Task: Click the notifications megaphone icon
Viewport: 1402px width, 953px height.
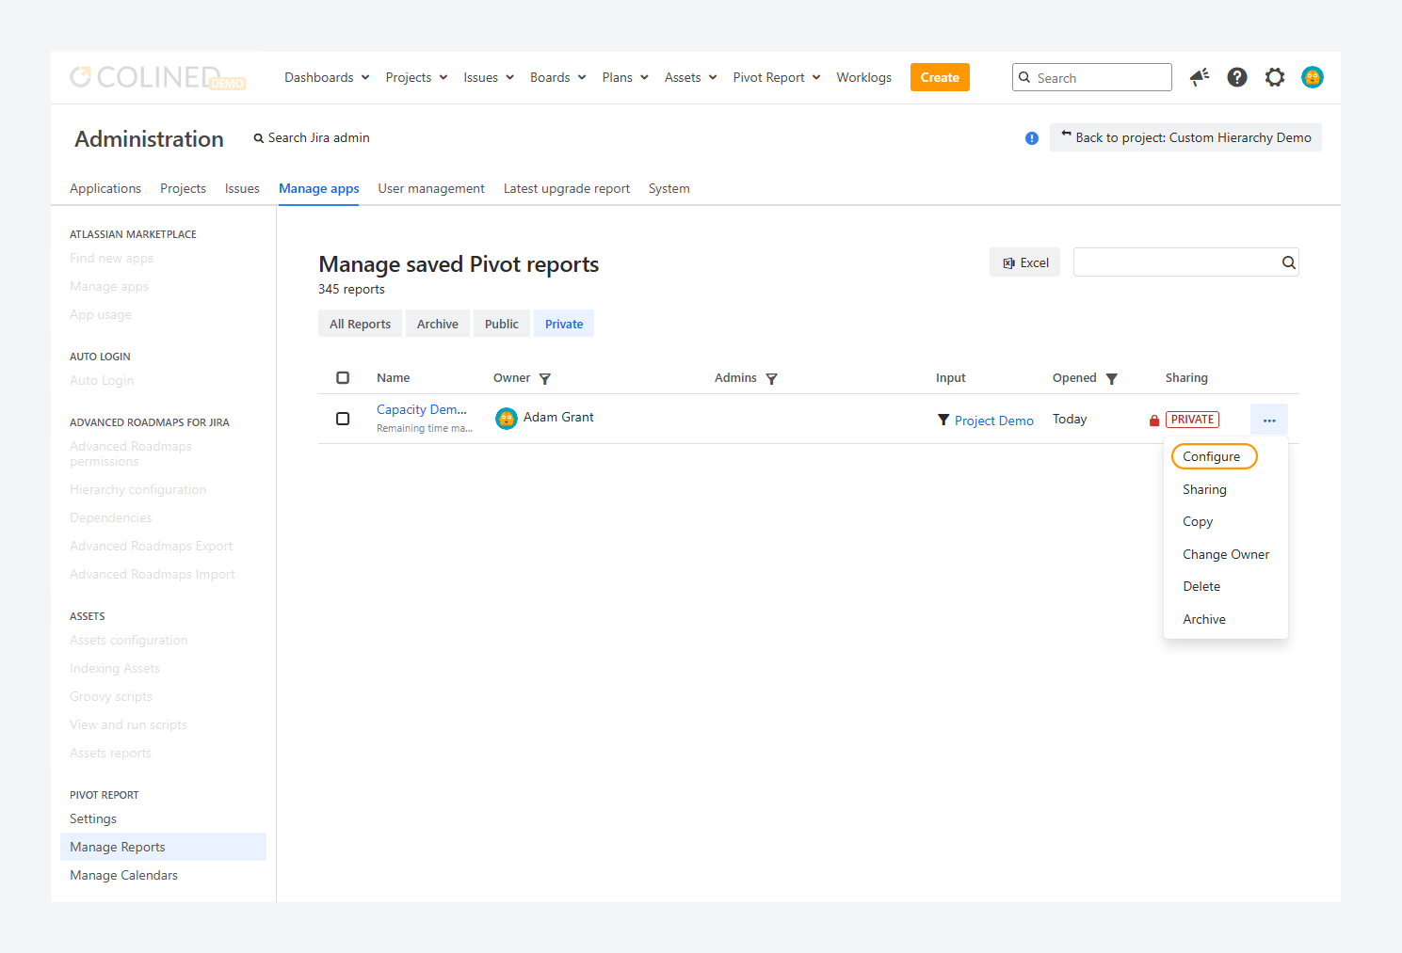Action: coord(1199,77)
